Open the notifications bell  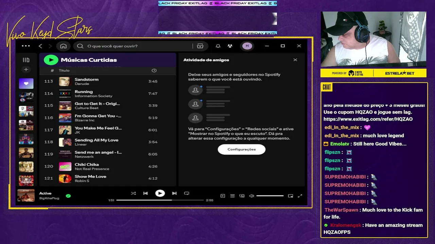pos(218,46)
